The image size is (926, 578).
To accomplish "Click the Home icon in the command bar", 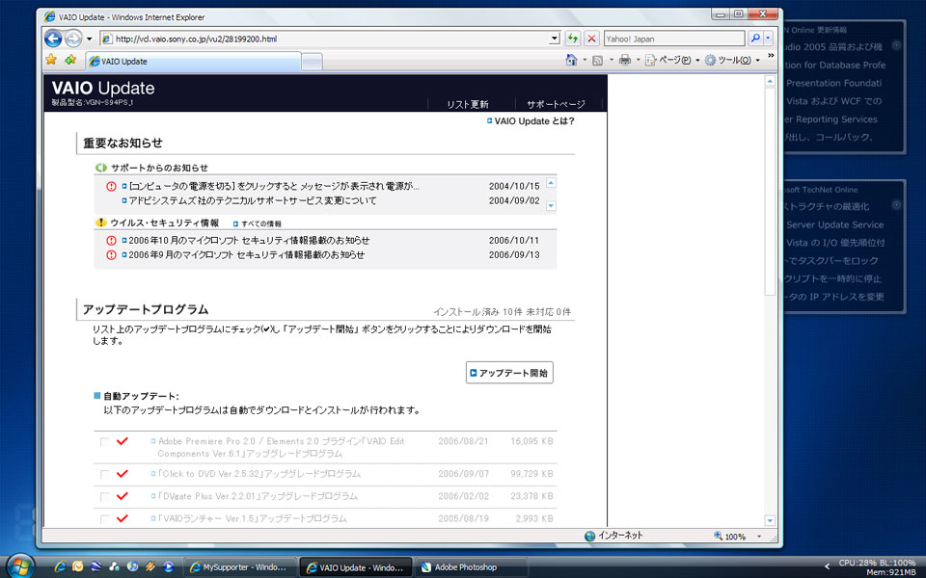I will coord(571,60).
